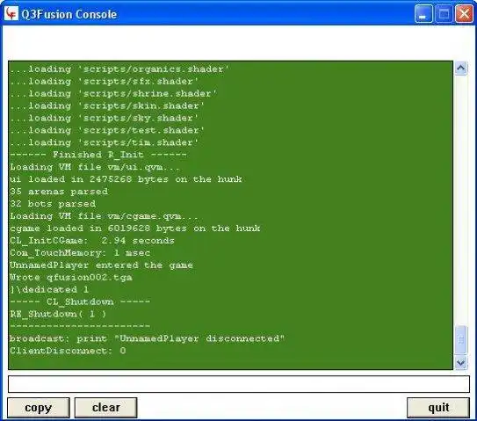Click the "32 bots parsed" line
Viewport: 477px width, 421px height.
click(x=53, y=204)
